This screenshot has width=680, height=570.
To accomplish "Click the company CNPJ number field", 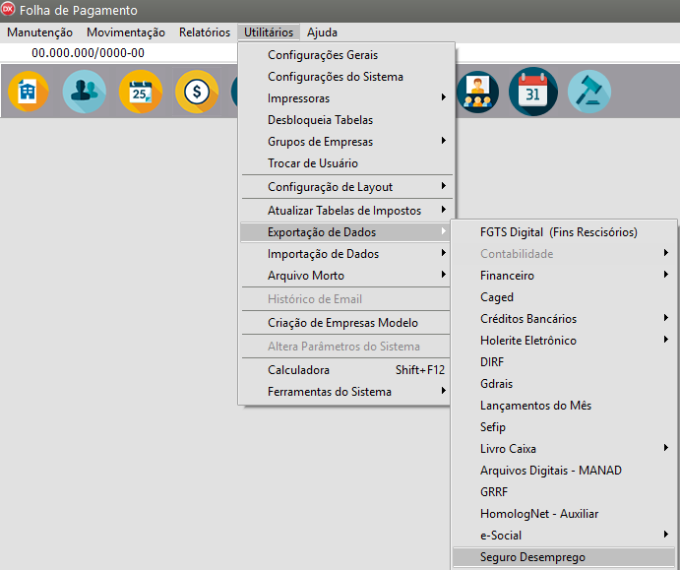I will tap(89, 53).
